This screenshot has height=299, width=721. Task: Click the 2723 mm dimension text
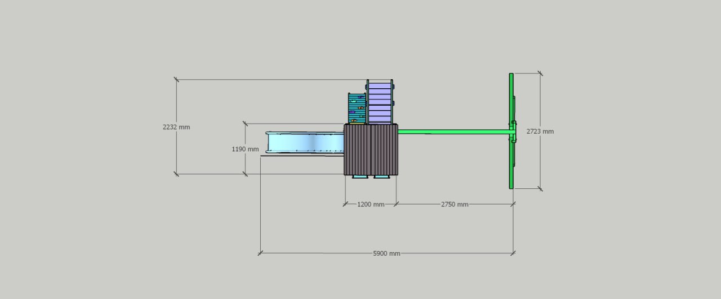(x=540, y=132)
